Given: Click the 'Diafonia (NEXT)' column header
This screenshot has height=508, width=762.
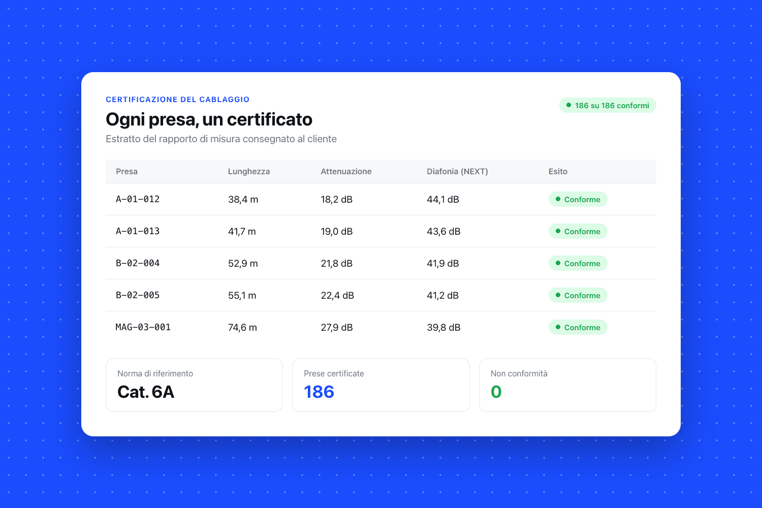Looking at the screenshot, I should 457,171.
